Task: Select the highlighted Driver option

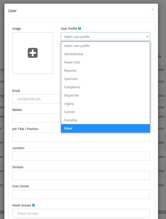Action: click(105, 128)
